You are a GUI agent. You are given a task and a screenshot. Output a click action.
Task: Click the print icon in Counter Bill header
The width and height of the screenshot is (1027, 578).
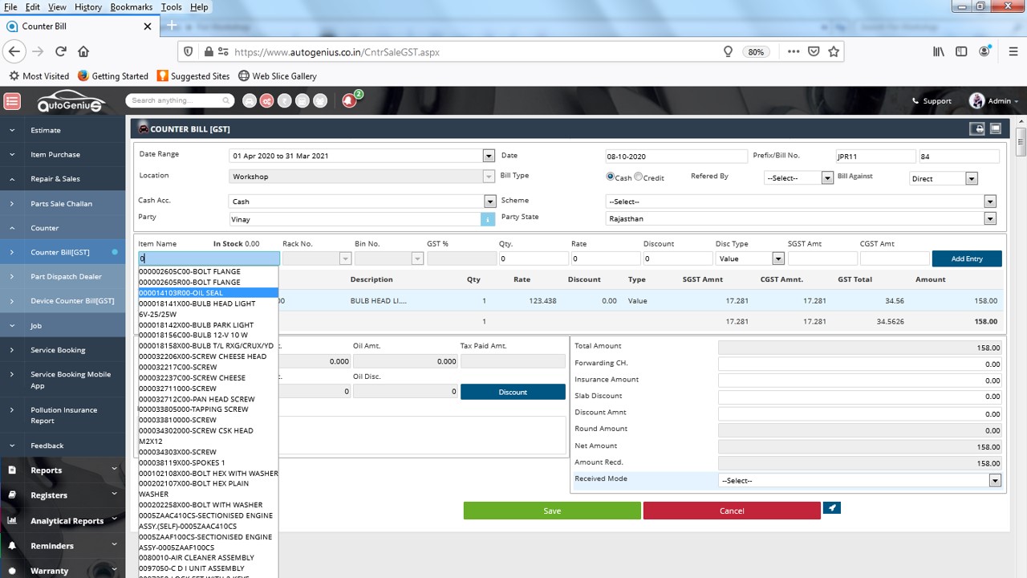click(x=978, y=128)
